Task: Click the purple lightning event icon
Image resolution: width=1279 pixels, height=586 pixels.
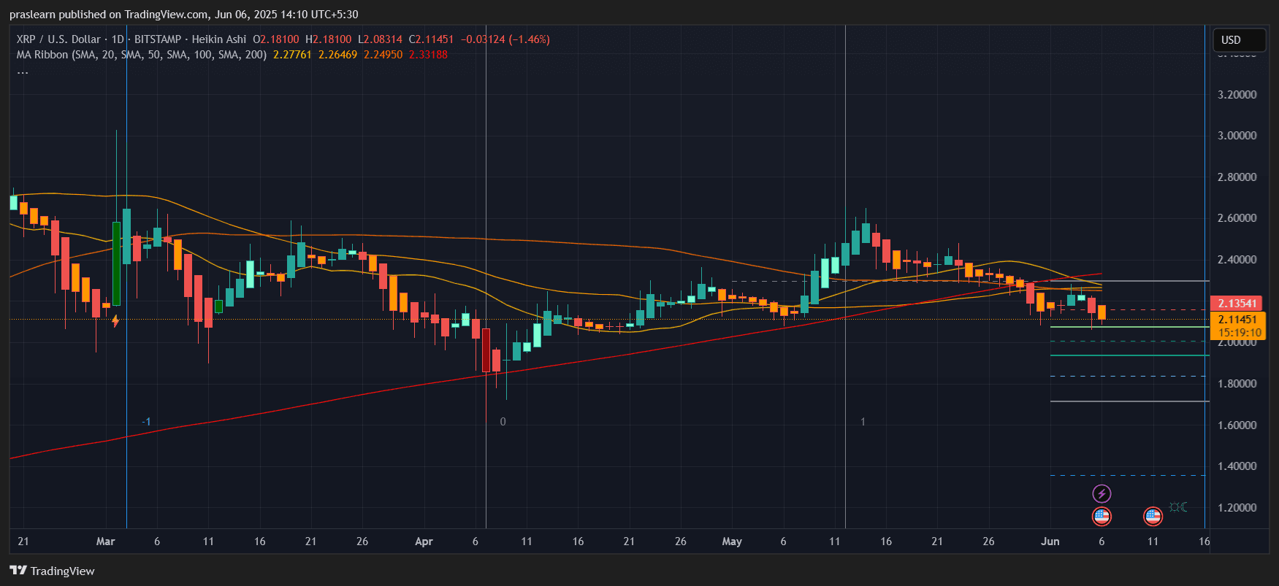Action: tap(1102, 494)
